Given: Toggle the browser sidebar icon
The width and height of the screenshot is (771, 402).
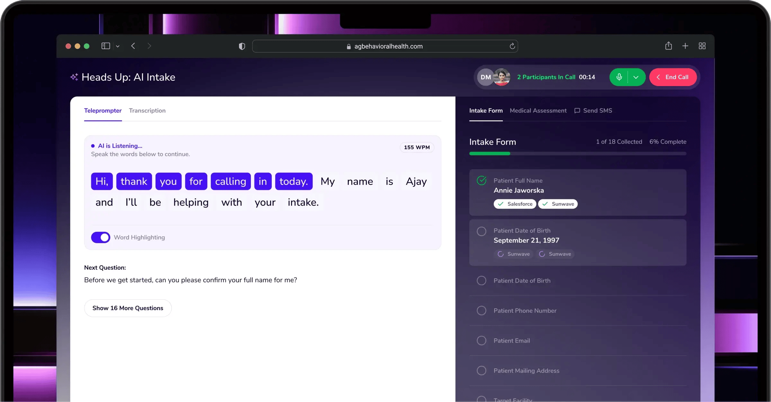Looking at the screenshot, I should click(106, 46).
